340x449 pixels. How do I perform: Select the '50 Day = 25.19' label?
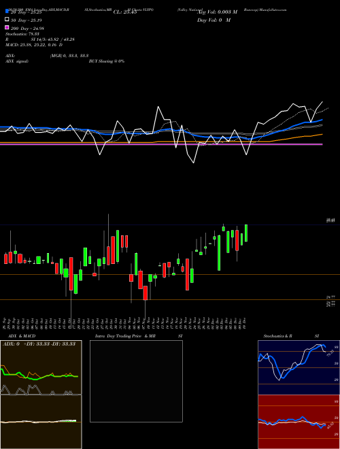coord(26,20)
